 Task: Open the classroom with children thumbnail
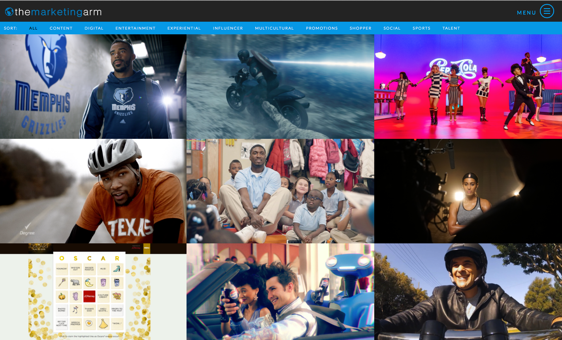click(280, 191)
